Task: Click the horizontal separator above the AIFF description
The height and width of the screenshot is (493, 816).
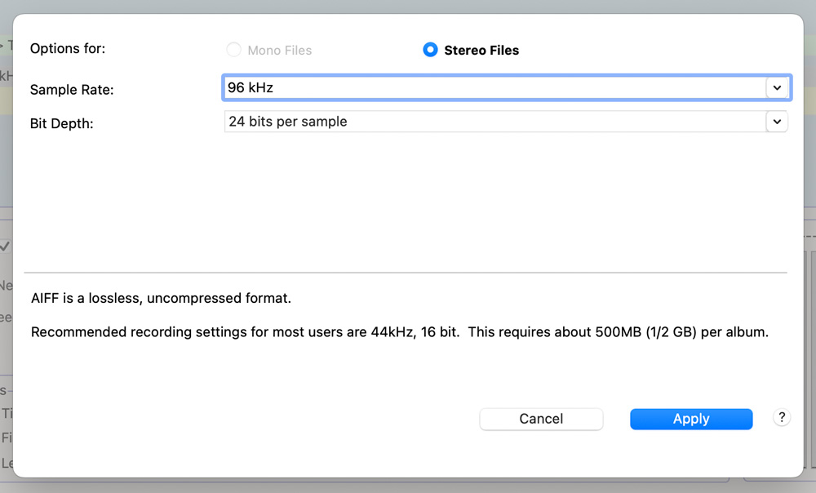Action: pyautogui.click(x=406, y=273)
